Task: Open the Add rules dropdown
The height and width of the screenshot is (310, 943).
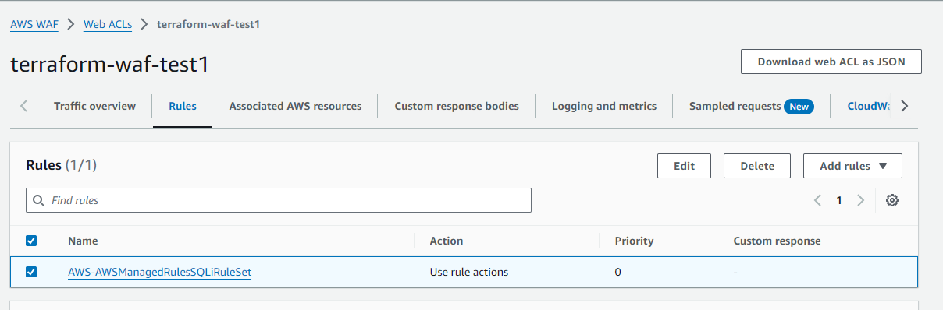Action: coord(852,166)
